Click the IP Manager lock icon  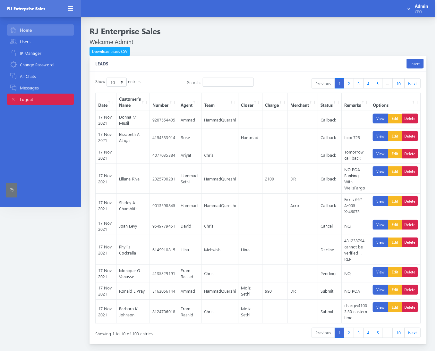pyautogui.click(x=13, y=53)
